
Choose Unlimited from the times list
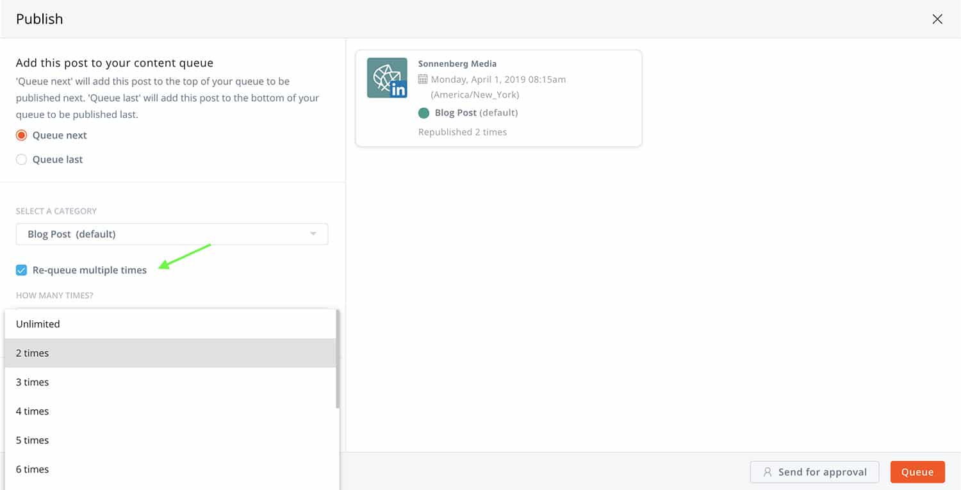coord(170,324)
